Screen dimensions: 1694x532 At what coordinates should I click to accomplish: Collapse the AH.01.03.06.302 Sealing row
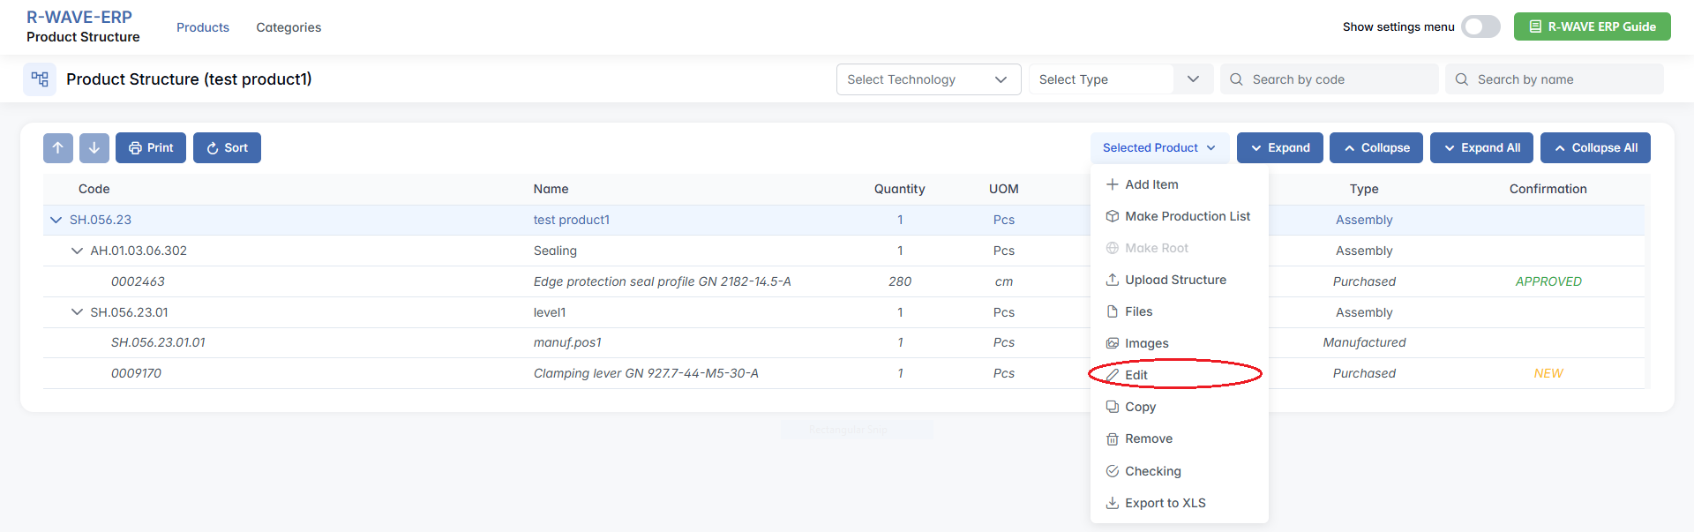click(78, 251)
